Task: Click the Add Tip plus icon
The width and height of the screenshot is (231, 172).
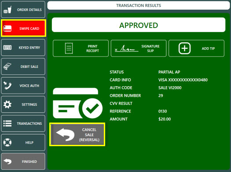Action: pyautogui.click(x=184, y=48)
